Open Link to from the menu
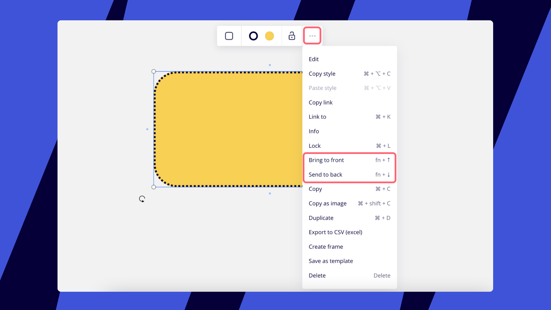551x310 pixels. point(317,116)
